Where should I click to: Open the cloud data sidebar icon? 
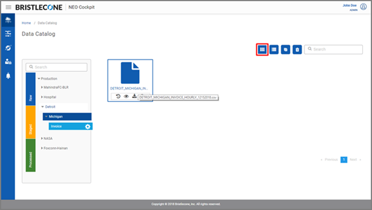click(x=8, y=20)
